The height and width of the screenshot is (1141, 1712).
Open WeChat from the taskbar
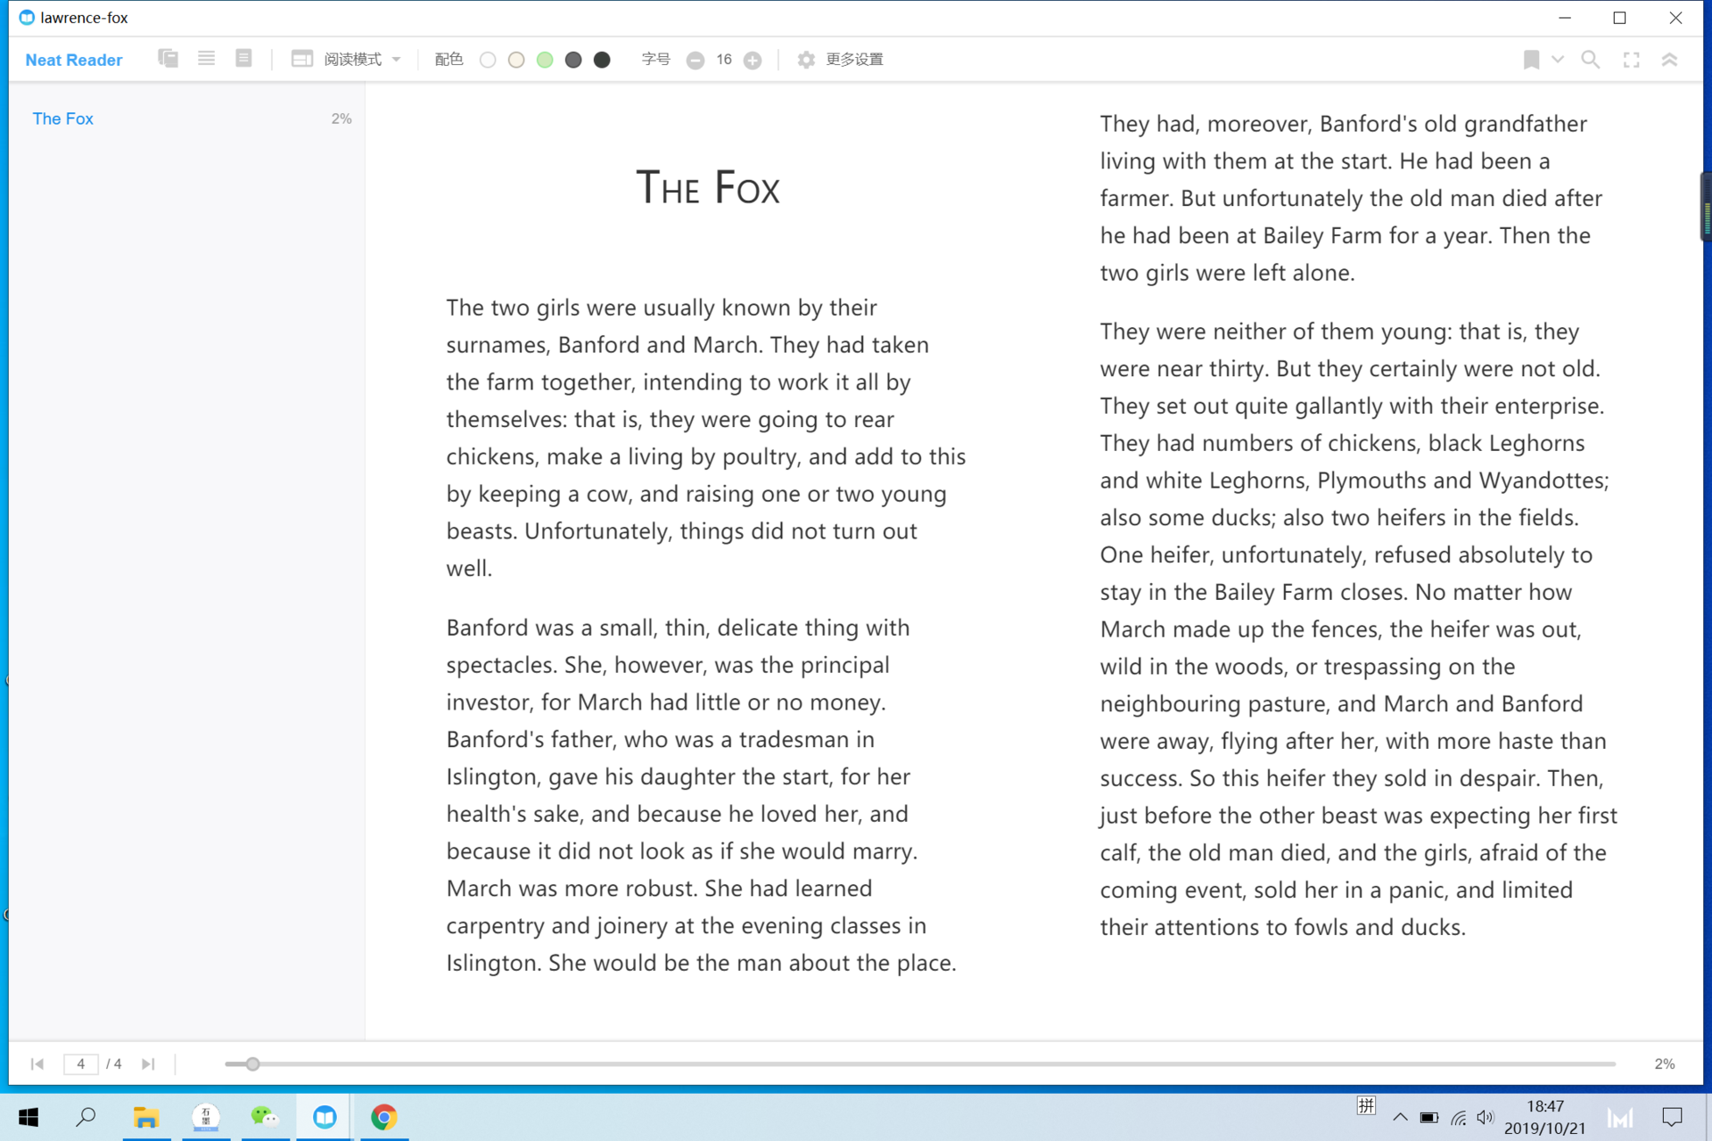[265, 1117]
